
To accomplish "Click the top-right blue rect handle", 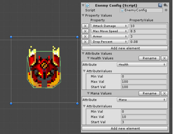I will tap(77, 37).
